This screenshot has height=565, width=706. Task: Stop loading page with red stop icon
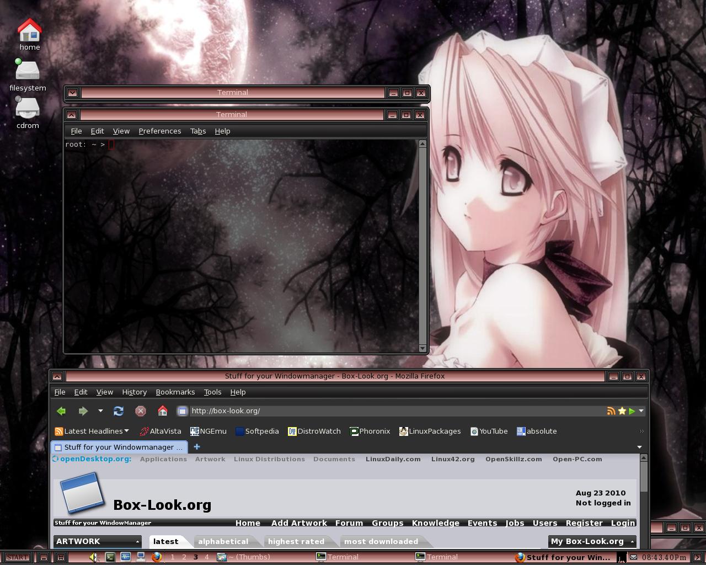tap(140, 411)
